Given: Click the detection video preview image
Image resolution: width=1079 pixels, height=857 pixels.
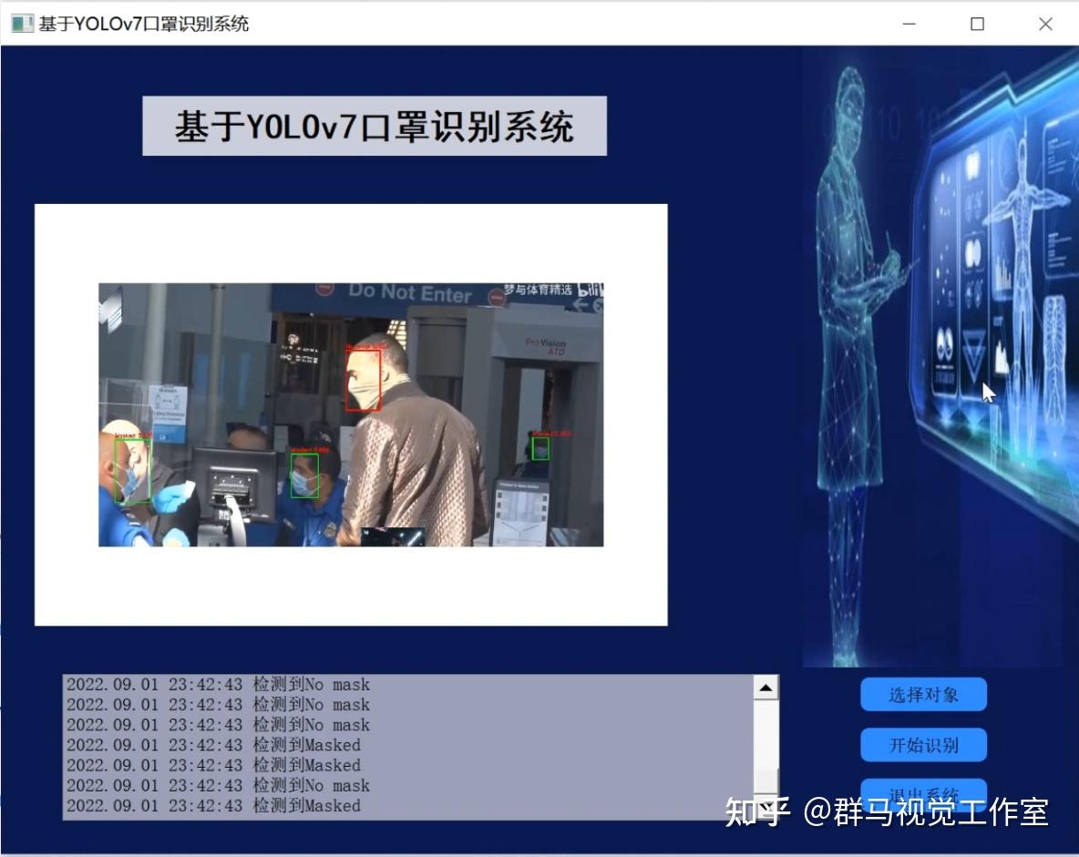Looking at the screenshot, I should 351,414.
